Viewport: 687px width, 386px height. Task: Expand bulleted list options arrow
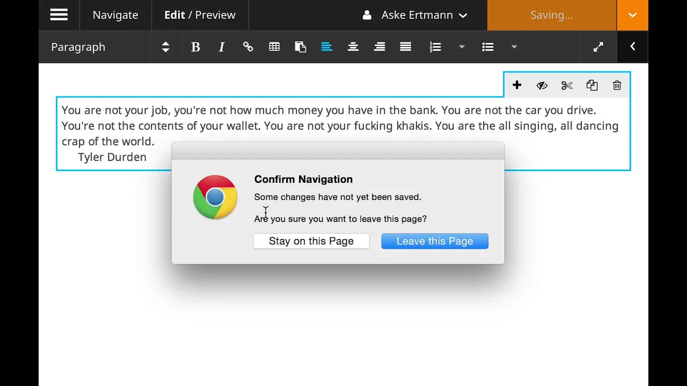pyautogui.click(x=514, y=47)
